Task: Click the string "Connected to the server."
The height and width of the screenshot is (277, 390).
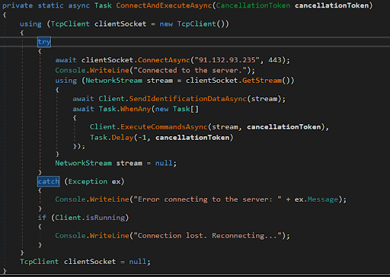Action: 190,70
